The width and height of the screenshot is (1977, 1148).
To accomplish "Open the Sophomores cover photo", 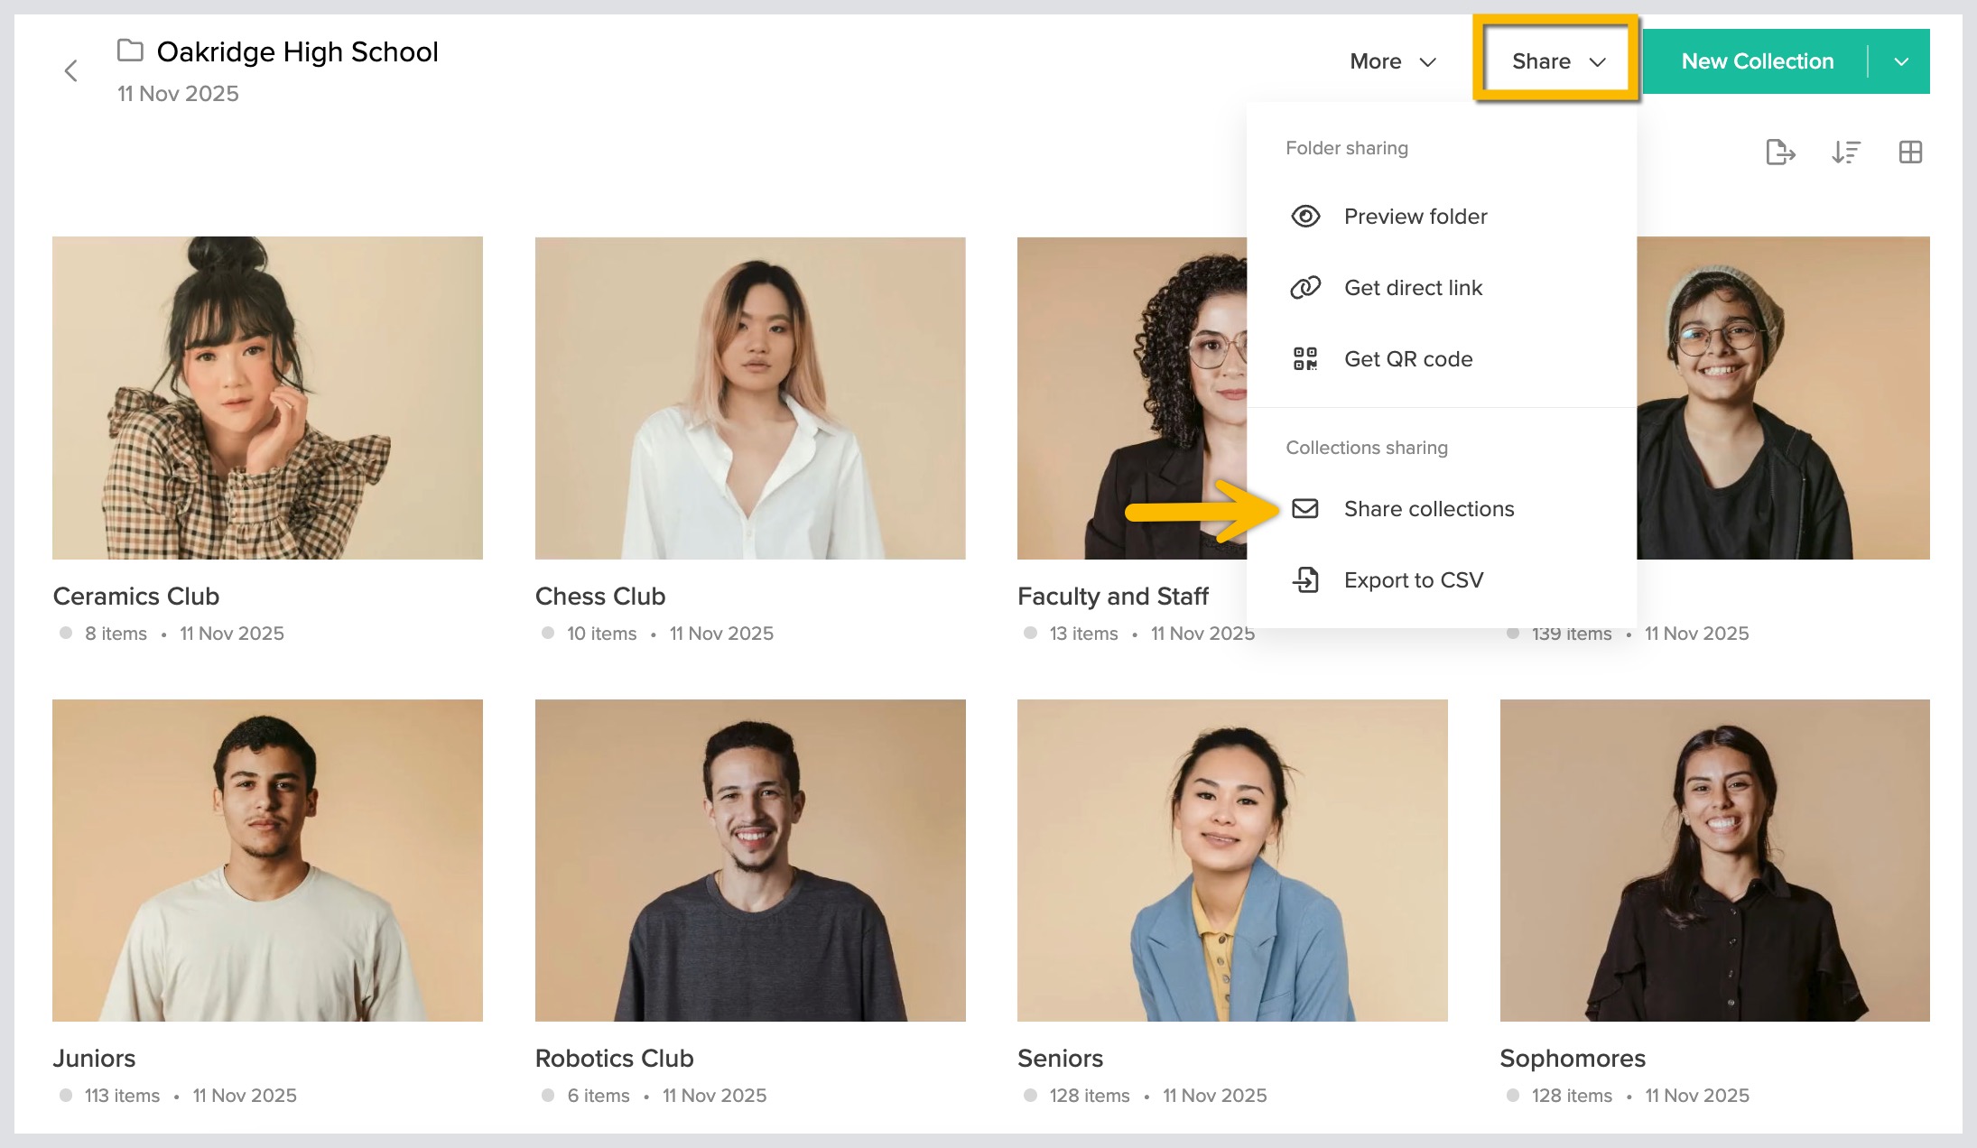I will pos(1715,860).
